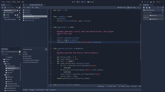Image resolution: width=165 pixels, height=92 pixels.
Task: Click the instance scene link icon
Action: click(x=5, y=7)
